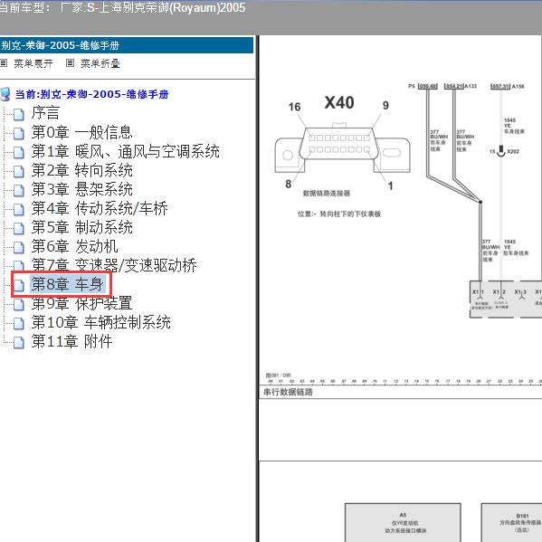Screen dimensions: 542x542
Task: Select 第8章 车身 chapter
Action: (x=67, y=284)
